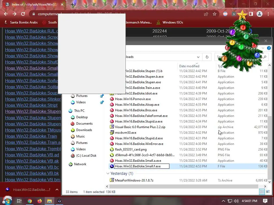Refresh the Explorer Downloads folder
Viewport: 274px width, 205px height.
point(207,57)
